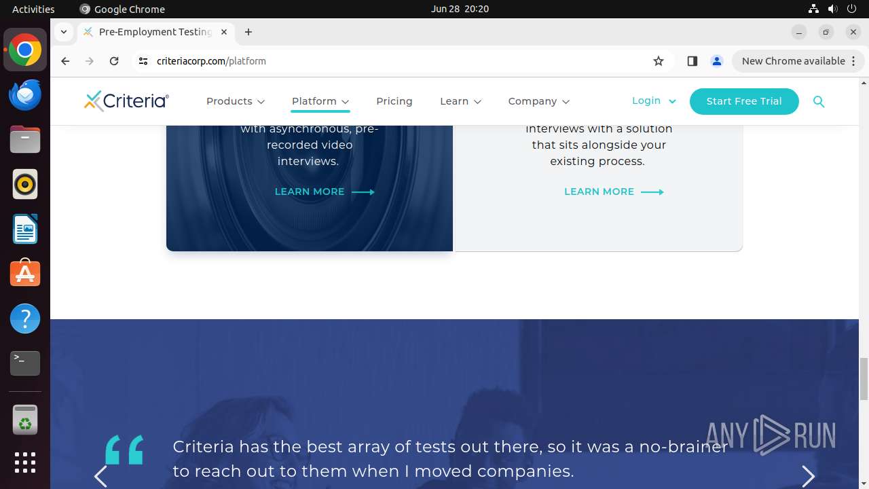This screenshot has width=869, height=489.
Task: Open Help from the dock
Action: 25,319
